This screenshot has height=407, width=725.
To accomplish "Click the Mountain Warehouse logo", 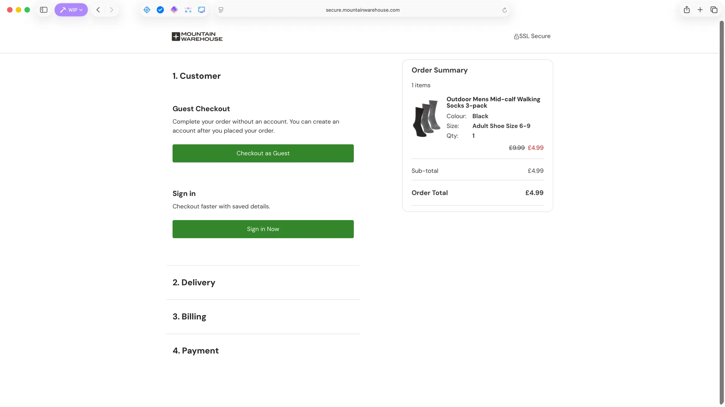I will click(197, 37).
